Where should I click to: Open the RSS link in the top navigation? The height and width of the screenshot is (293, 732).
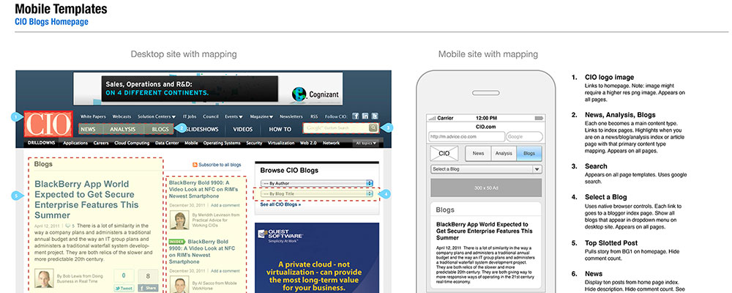coord(314,116)
